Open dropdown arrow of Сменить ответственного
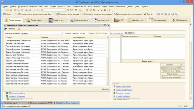The image size is (194, 109). point(184,77)
